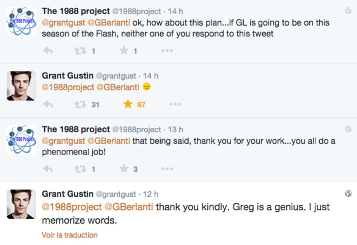The image size is (357, 245).
Task: Open Grant Gustin's avatar in second tweet
Action: (x=21, y=86)
